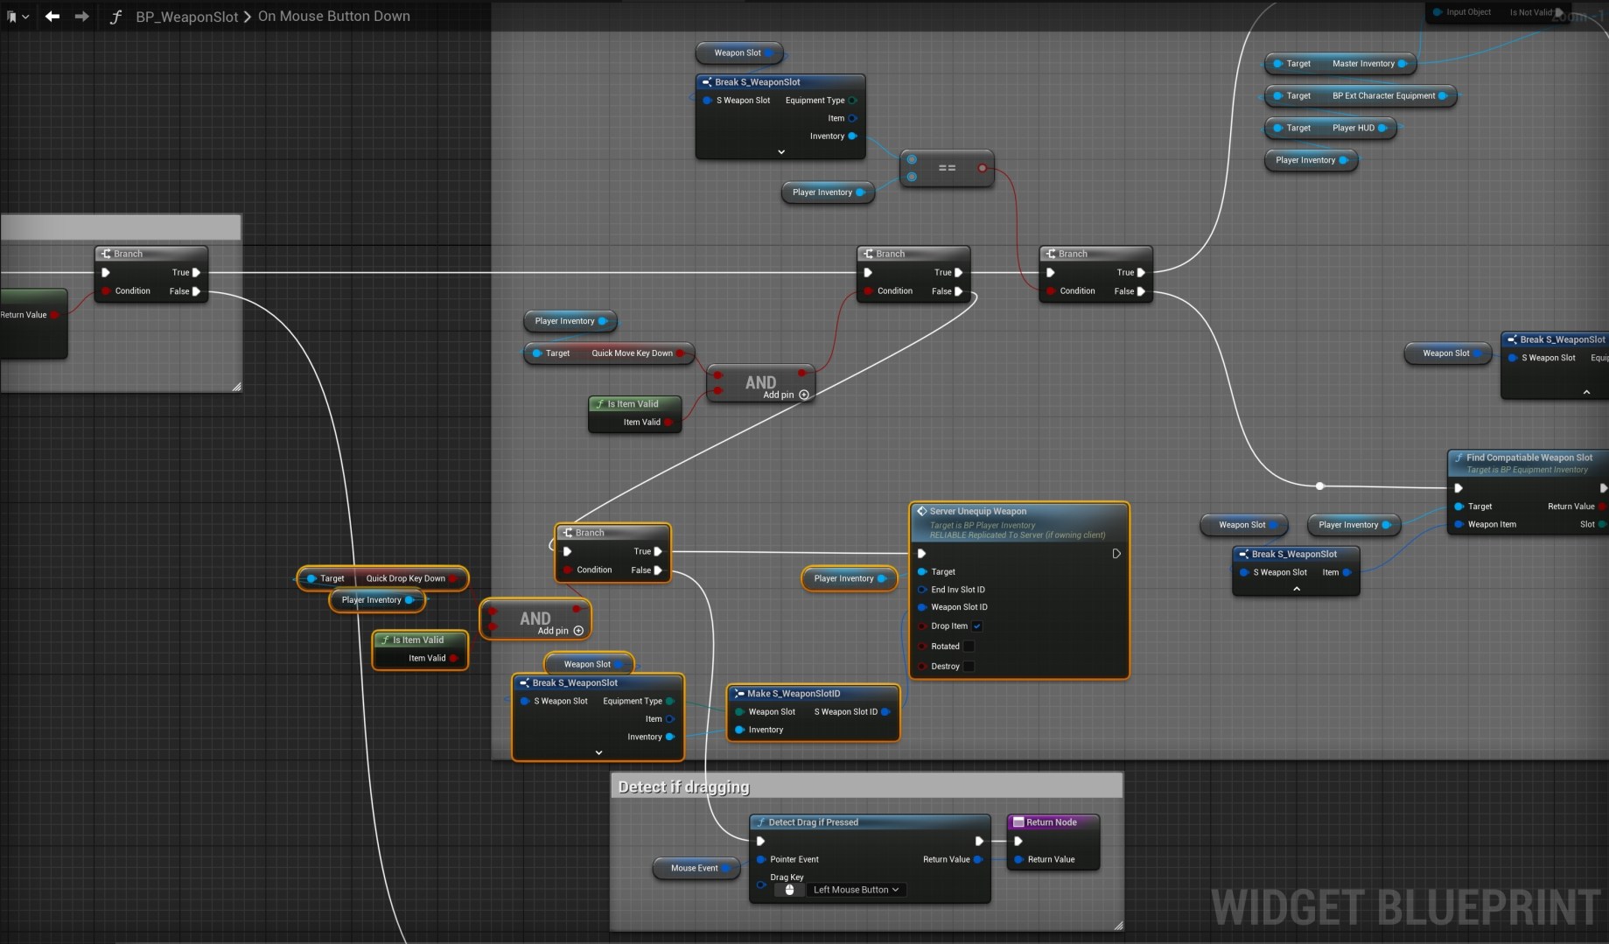Click the drag key selector mouse icon
The width and height of the screenshot is (1609, 944).
click(x=789, y=890)
